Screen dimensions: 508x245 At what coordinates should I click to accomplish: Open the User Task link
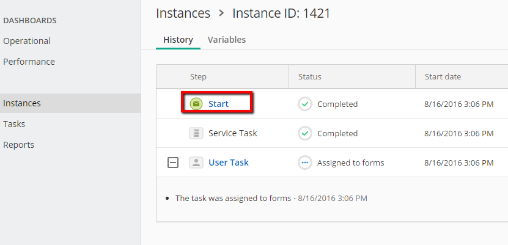click(229, 163)
